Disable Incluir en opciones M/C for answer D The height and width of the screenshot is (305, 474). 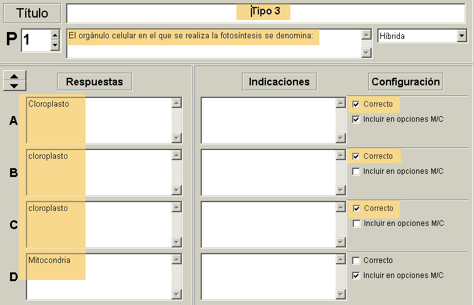tap(356, 276)
